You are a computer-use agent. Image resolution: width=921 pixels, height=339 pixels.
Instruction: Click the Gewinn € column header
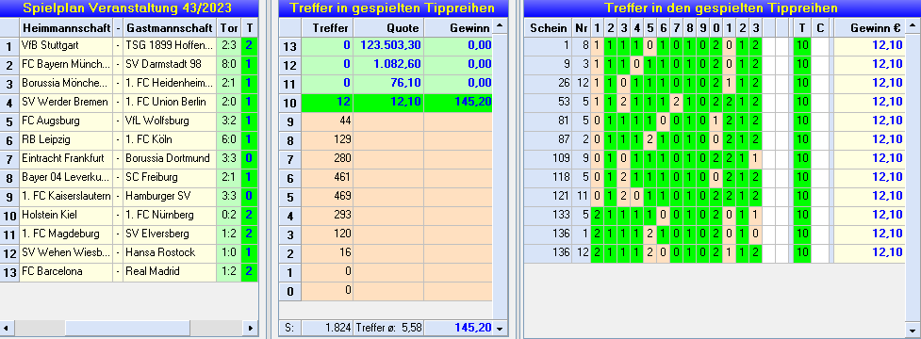869,27
